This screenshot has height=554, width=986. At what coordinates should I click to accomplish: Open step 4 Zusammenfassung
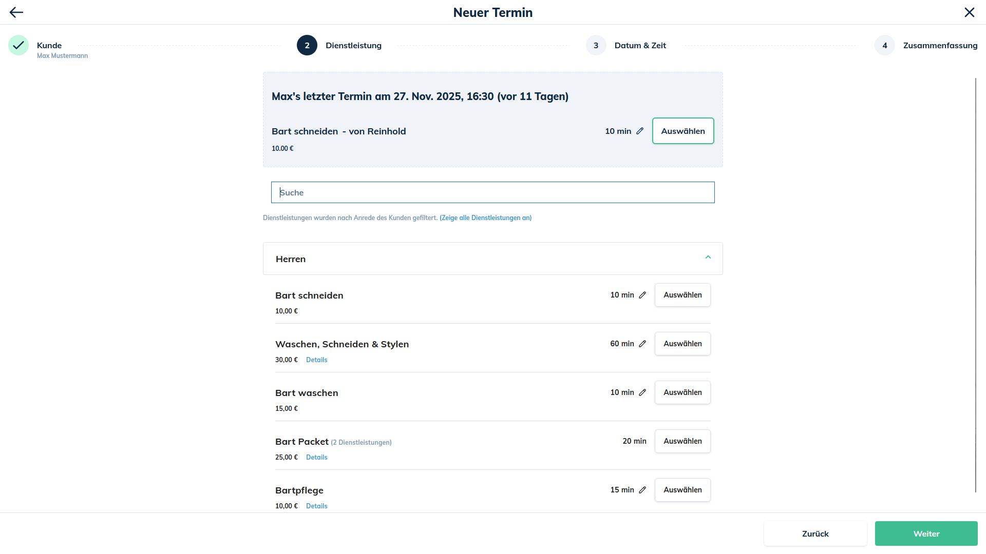(x=885, y=45)
